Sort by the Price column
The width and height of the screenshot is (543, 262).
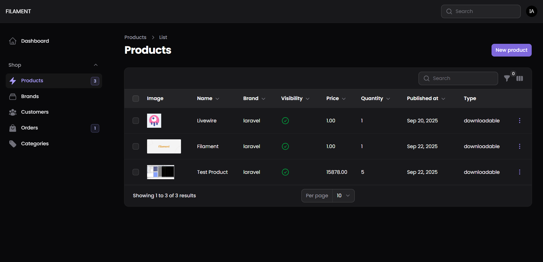[x=336, y=98]
